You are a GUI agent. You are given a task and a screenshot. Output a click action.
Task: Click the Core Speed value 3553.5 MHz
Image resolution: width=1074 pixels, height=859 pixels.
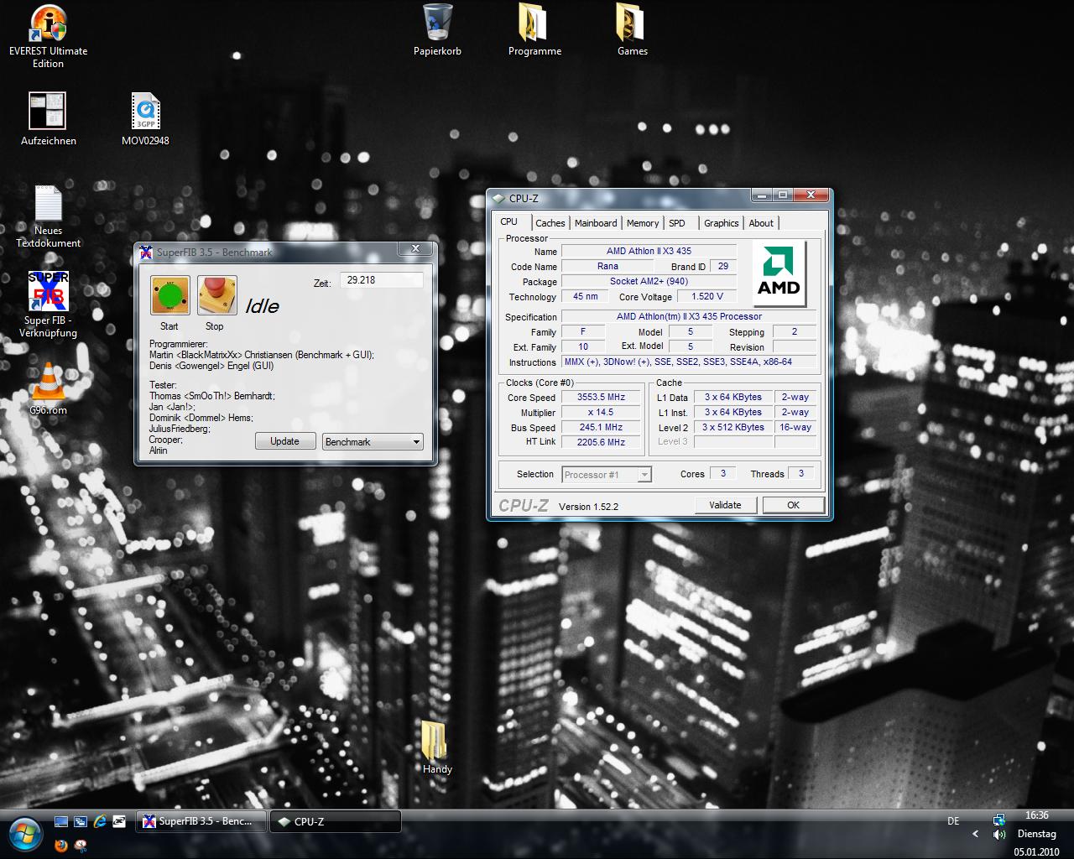tap(601, 398)
